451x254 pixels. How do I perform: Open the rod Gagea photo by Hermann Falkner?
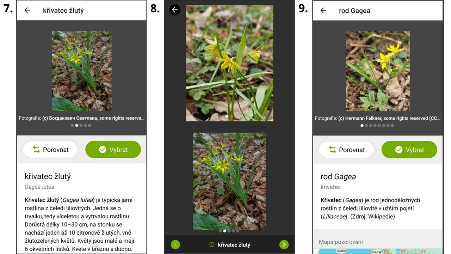click(378, 71)
